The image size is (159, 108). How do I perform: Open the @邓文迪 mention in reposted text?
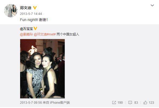coord(40,34)
